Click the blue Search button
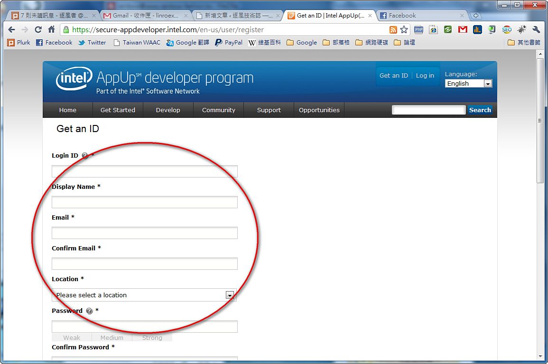This screenshot has height=364, width=548. pos(480,110)
